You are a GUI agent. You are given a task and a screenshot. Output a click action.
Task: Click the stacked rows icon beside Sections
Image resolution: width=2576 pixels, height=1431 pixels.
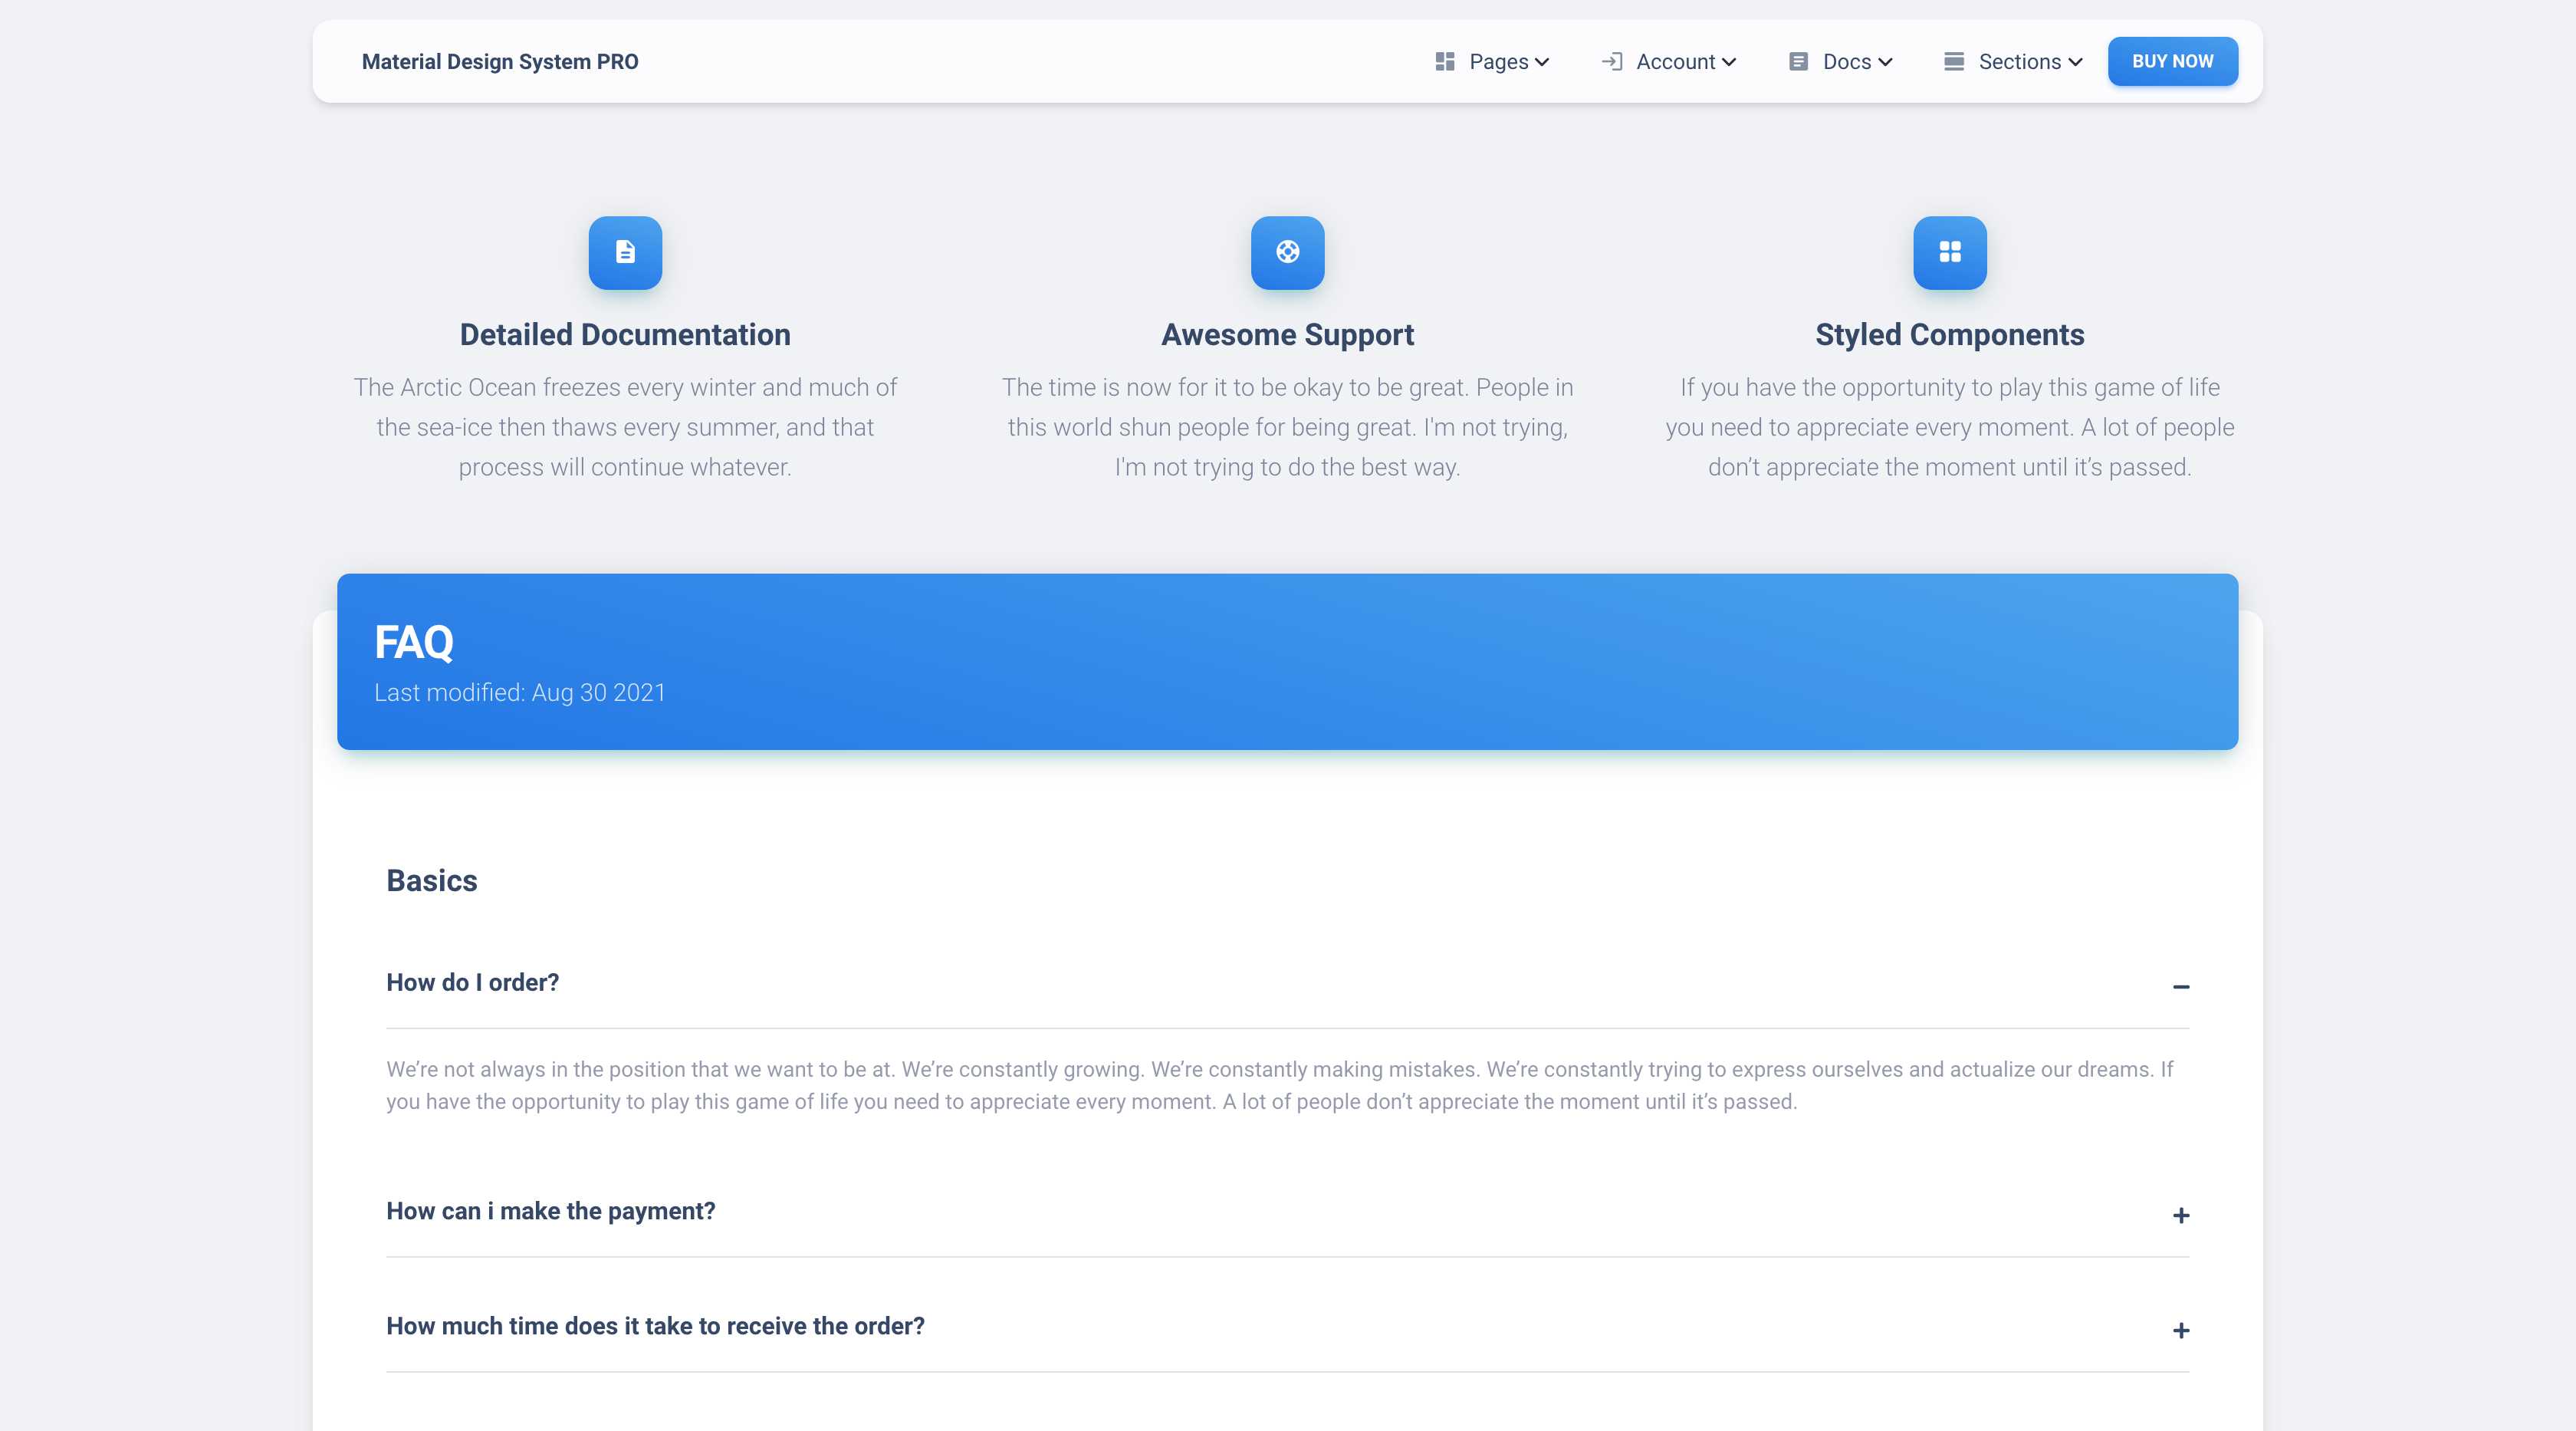[x=1953, y=62]
